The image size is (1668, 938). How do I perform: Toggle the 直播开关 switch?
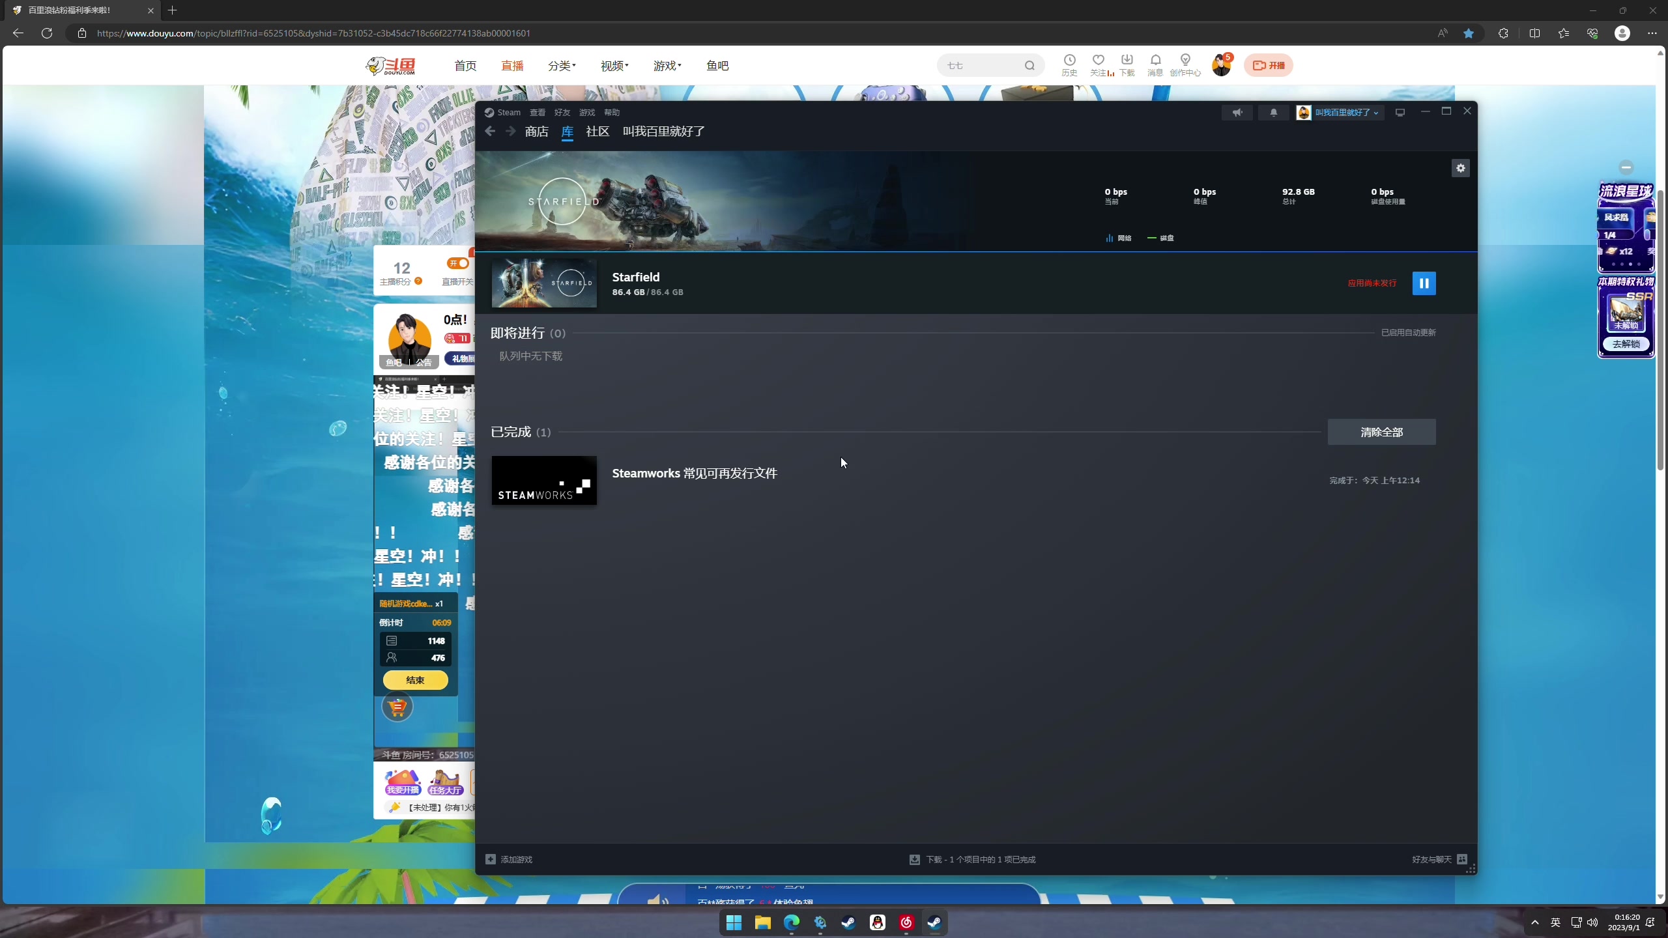tap(458, 263)
